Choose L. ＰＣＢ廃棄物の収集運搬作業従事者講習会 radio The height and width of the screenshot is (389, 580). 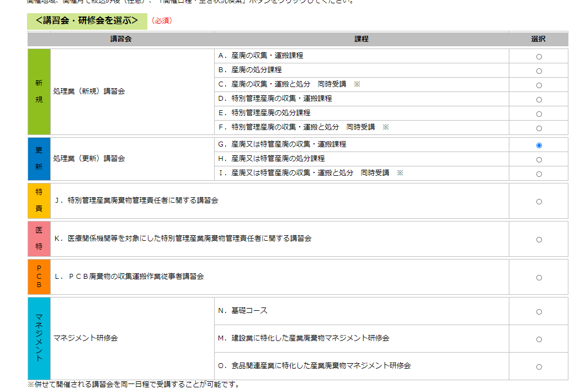pyautogui.click(x=539, y=278)
